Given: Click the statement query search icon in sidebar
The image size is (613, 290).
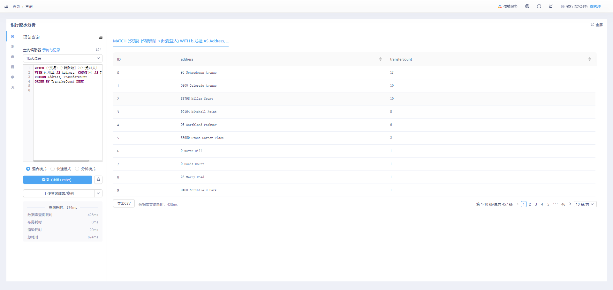Looking at the screenshot, I should pos(13,37).
